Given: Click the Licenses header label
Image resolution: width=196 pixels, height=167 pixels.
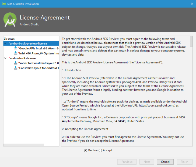Looking at the screenshot, I should 9,39.
